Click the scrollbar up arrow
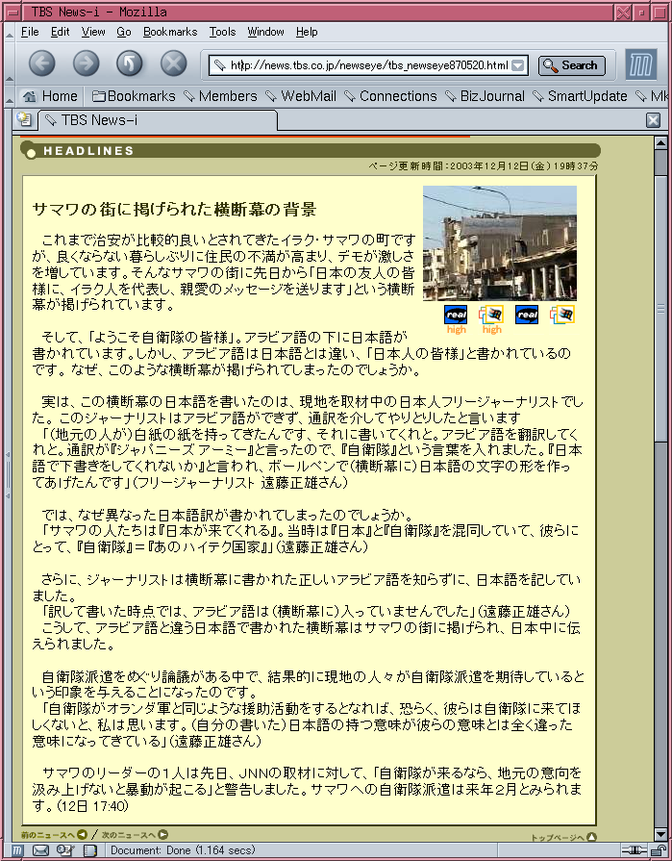 (x=661, y=143)
